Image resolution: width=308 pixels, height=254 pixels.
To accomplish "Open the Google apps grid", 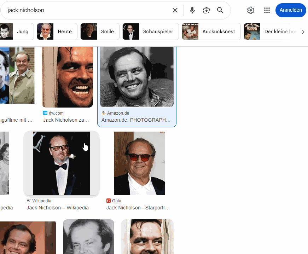I will [x=267, y=10].
